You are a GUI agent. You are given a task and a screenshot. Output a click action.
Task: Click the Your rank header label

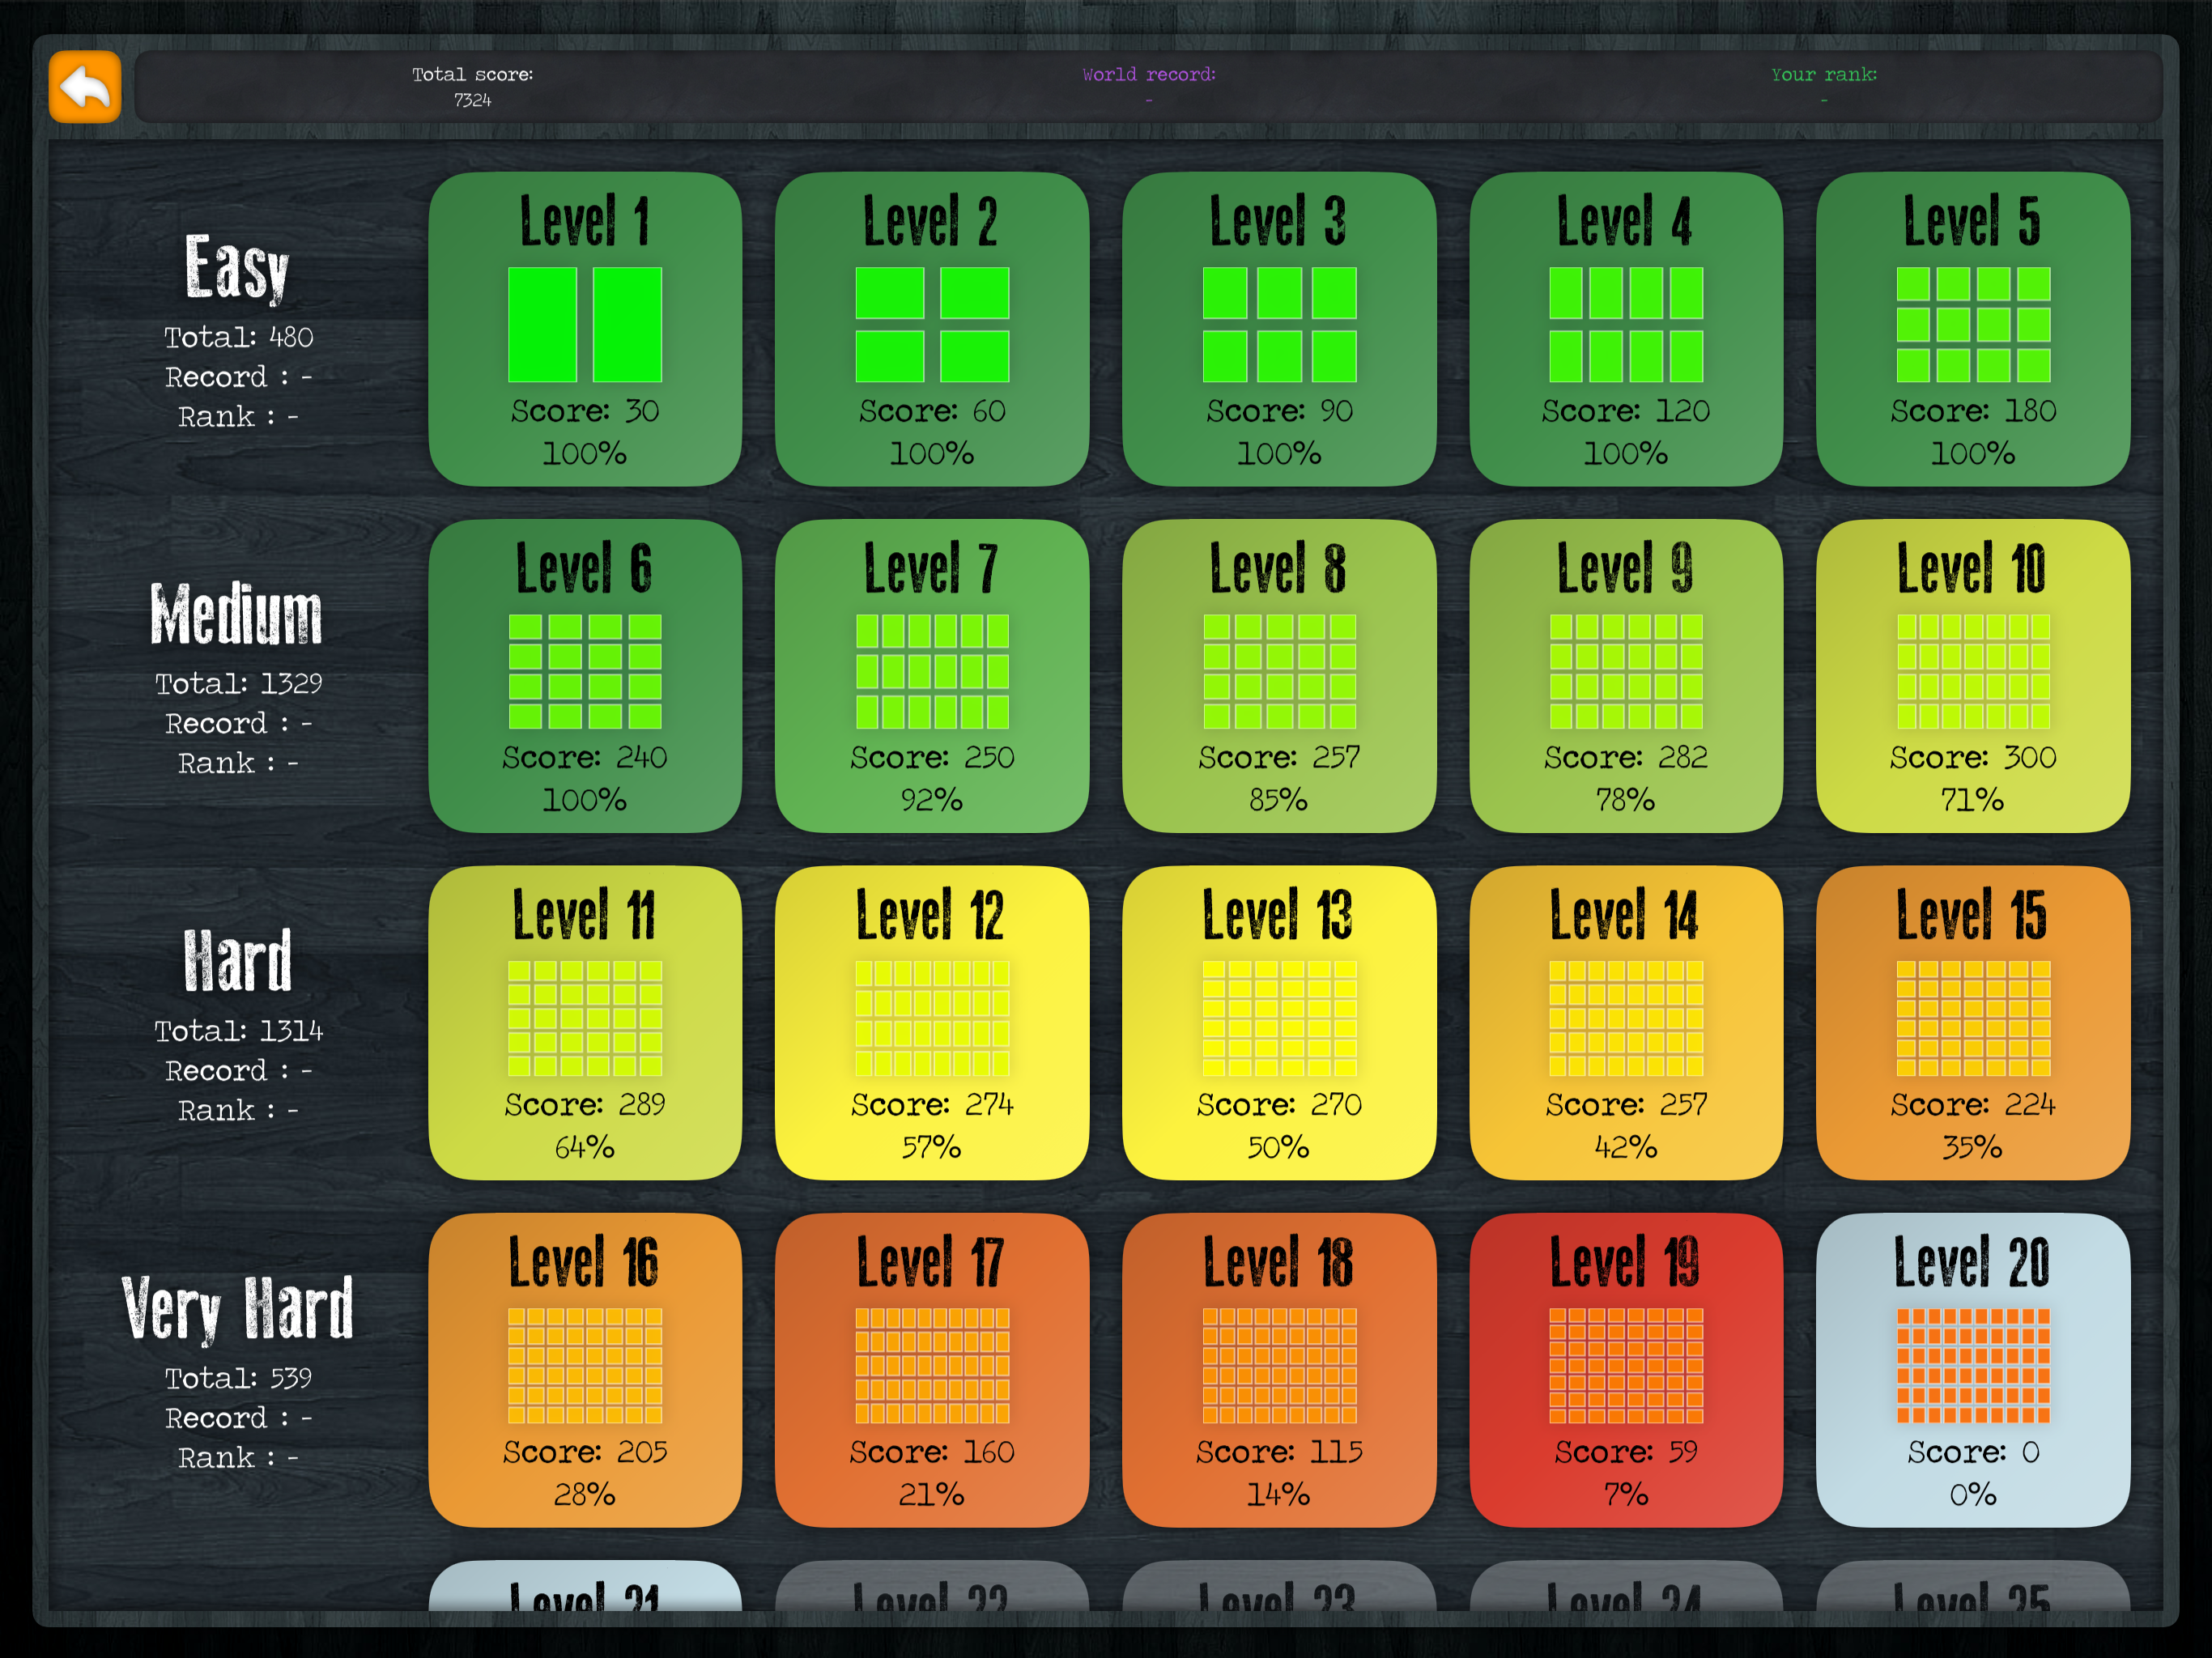1823,75
